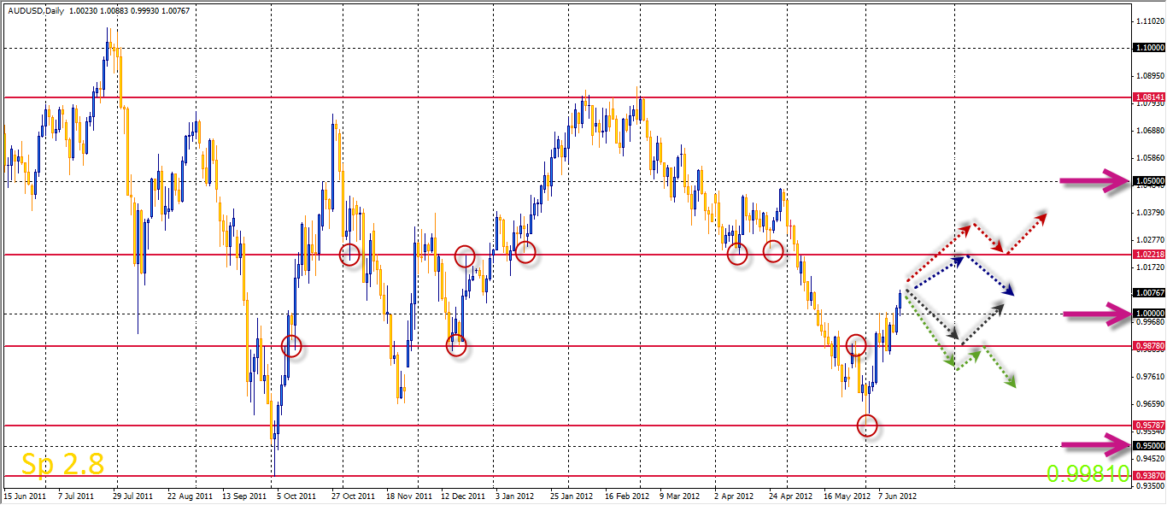Click the magenta arrow pointing at 1.05000
The image size is (1167, 505).
coord(1096,180)
